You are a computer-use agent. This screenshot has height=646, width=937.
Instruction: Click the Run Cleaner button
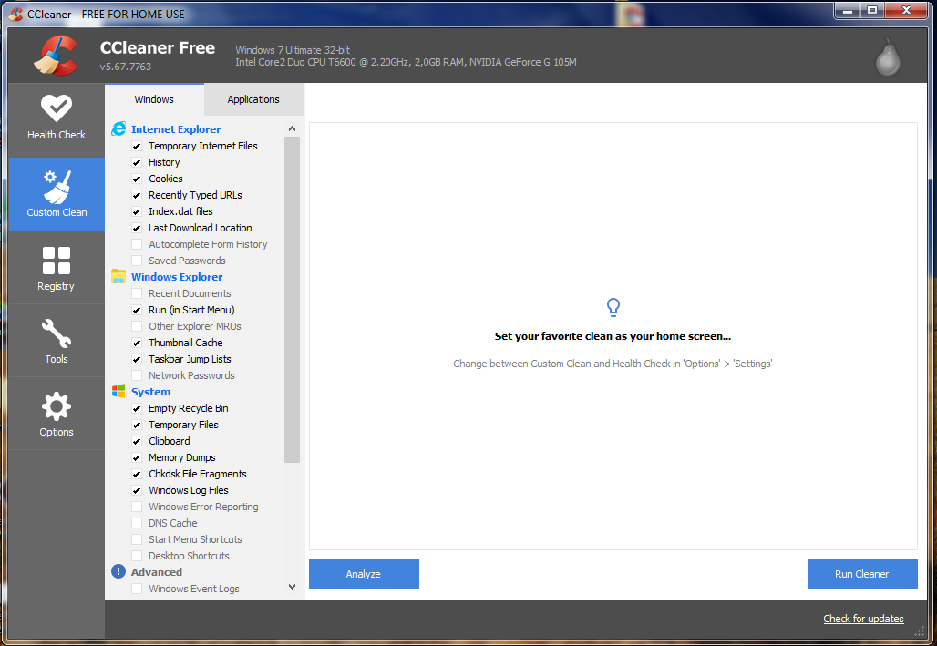[861, 574]
